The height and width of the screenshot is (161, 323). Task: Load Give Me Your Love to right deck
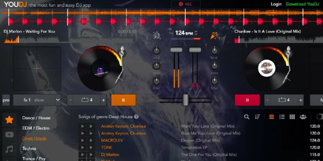(91, 133)
